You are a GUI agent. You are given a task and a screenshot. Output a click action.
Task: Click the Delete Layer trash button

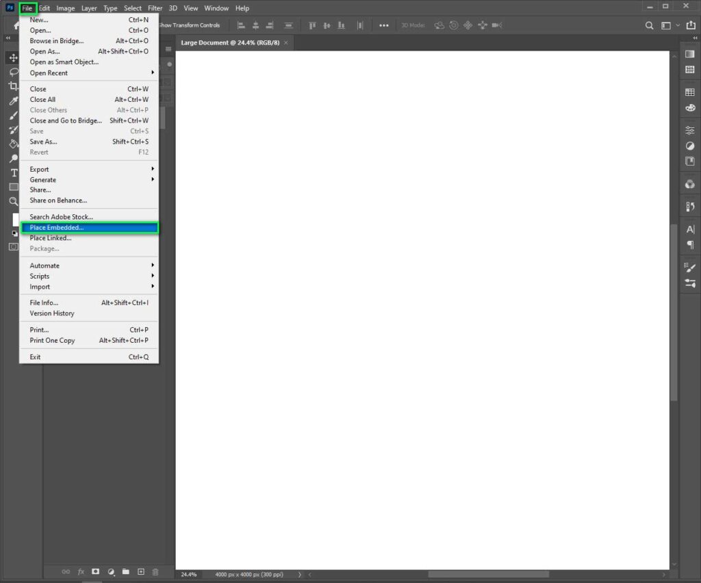pos(155,571)
